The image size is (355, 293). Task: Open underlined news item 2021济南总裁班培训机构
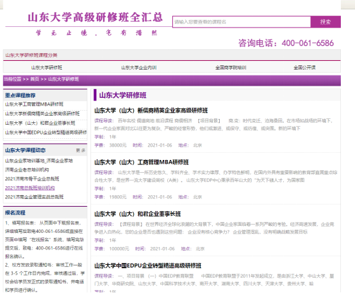click(x=30, y=188)
